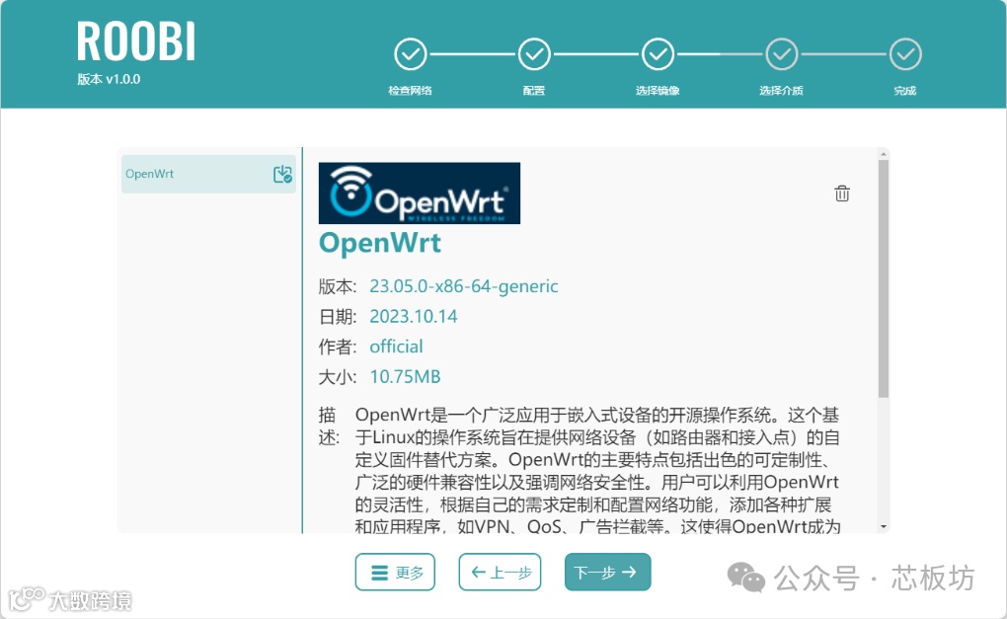The image size is (1007, 619).
Task: Click the 完成 step checkmark circle
Action: click(x=905, y=54)
